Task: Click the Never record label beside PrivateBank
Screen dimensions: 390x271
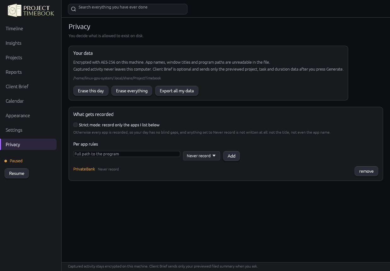Action: [x=108, y=169]
